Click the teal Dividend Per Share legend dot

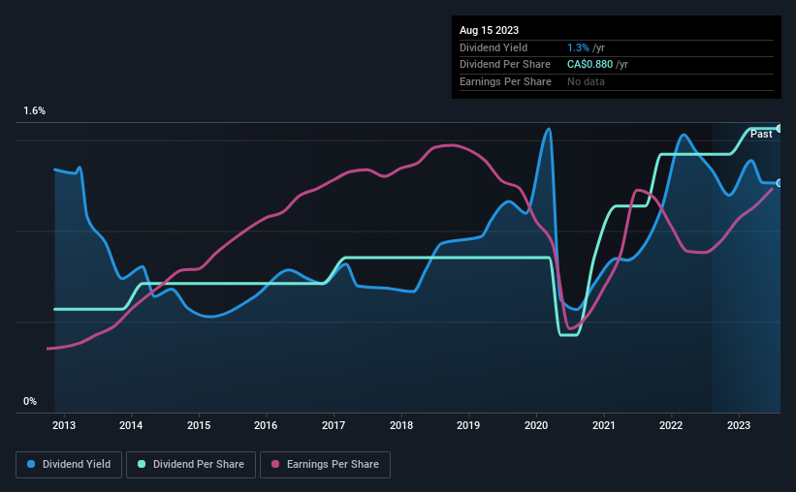(142, 464)
